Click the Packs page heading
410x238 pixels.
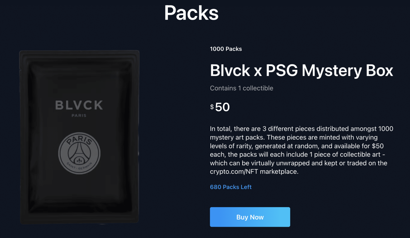191,13
